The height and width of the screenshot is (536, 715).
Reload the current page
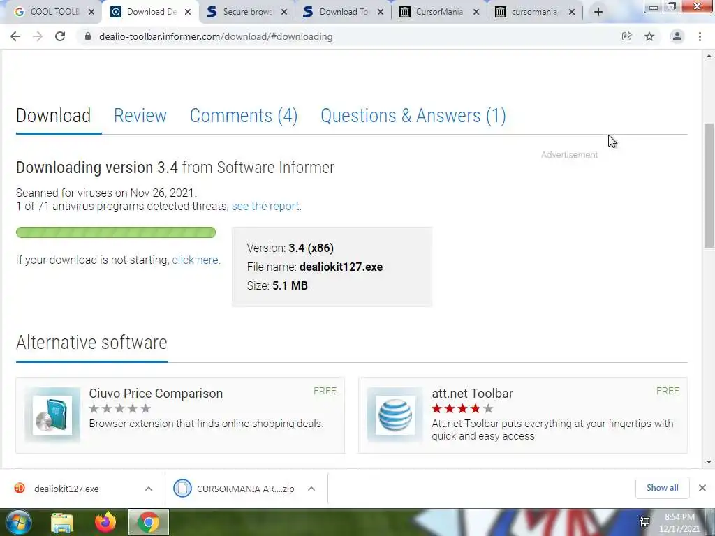click(60, 36)
